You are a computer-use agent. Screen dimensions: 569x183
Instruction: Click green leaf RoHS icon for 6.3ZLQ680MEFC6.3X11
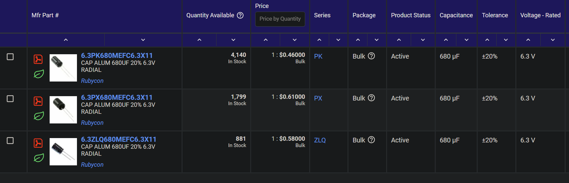39,158
